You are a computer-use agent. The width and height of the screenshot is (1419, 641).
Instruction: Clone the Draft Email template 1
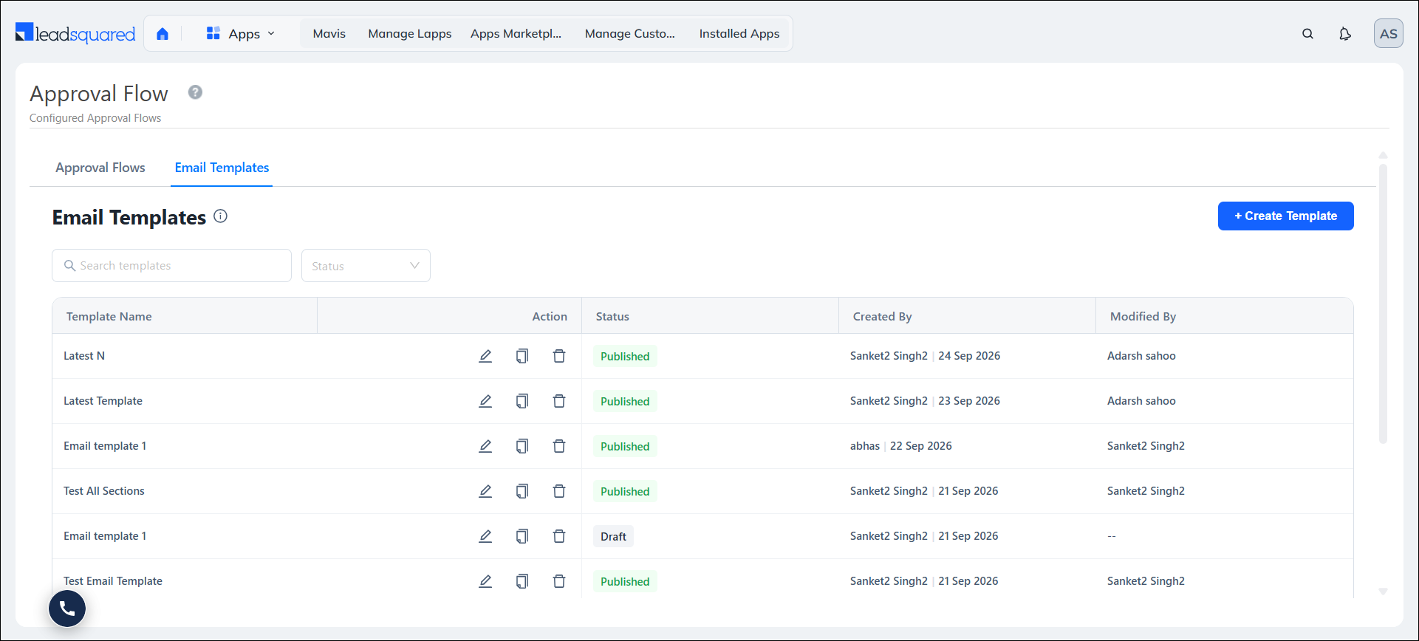pyautogui.click(x=522, y=536)
